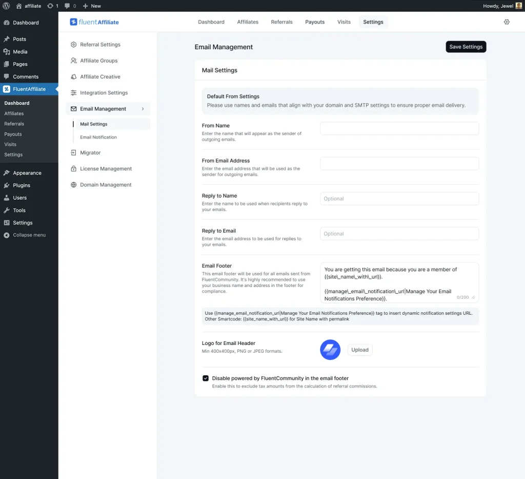Image resolution: width=525 pixels, height=479 pixels.
Task: Open Settings submenu under FluentAffiliate
Action: (x=13, y=155)
